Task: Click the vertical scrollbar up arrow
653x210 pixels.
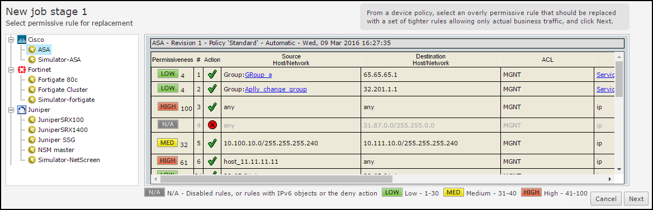Action: (619, 56)
